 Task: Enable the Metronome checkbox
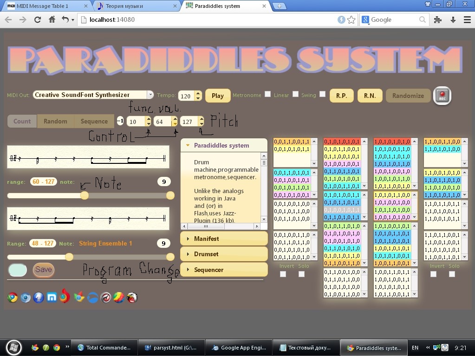pyautogui.click(x=268, y=94)
